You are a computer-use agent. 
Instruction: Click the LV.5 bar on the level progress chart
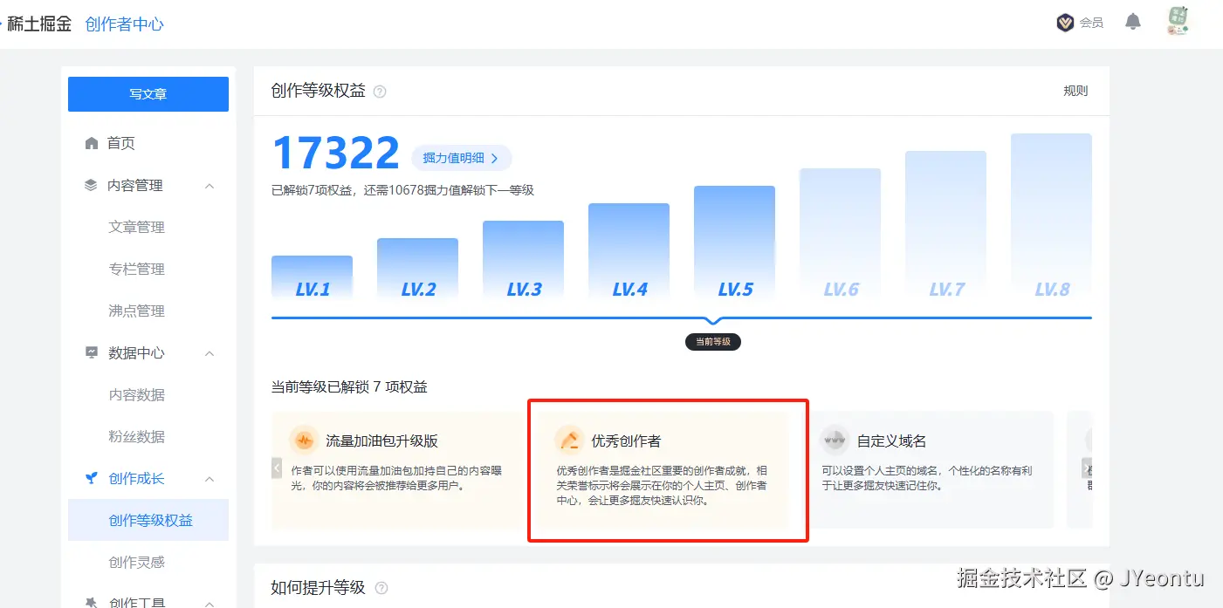click(734, 244)
